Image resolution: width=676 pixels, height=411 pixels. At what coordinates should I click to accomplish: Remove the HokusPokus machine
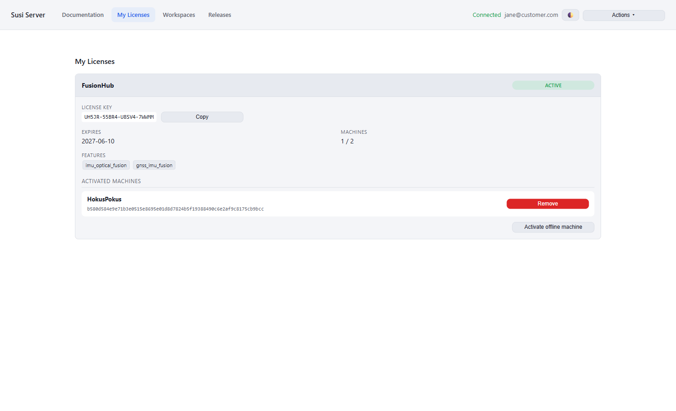point(548,204)
